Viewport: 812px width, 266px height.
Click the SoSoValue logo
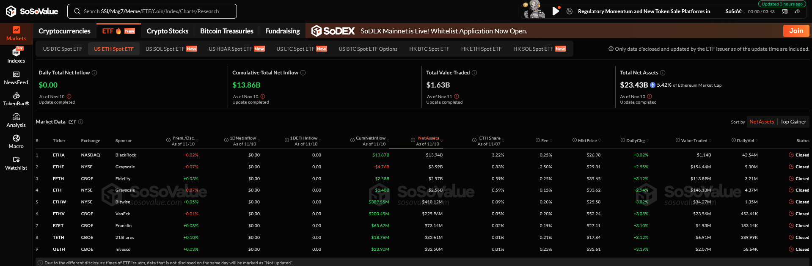pos(32,11)
